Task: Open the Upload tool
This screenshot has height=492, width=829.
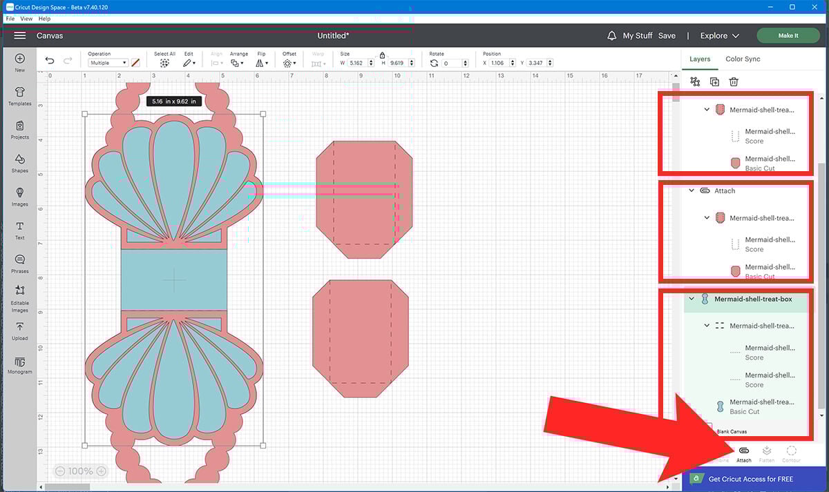Action: [19, 331]
